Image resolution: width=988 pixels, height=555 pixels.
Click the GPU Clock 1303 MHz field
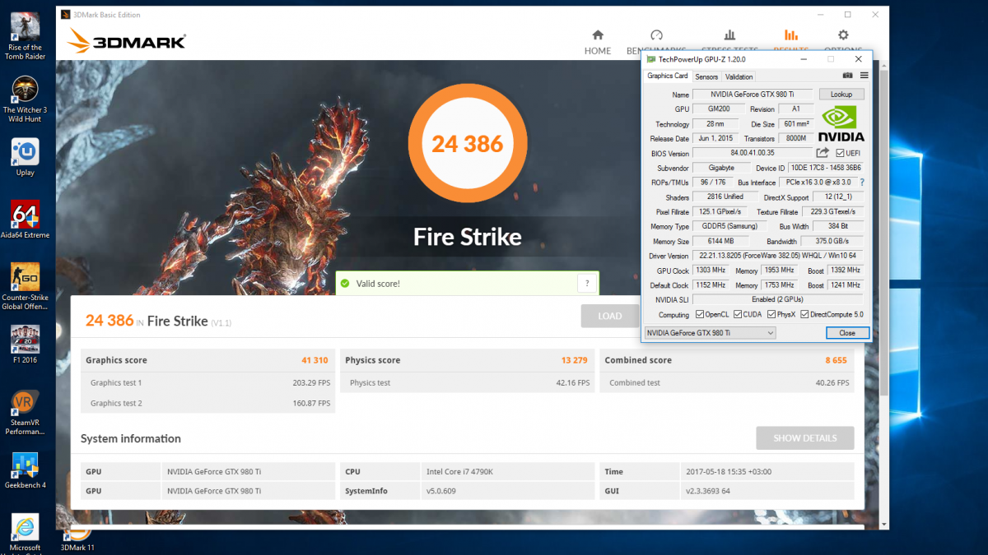(x=711, y=270)
